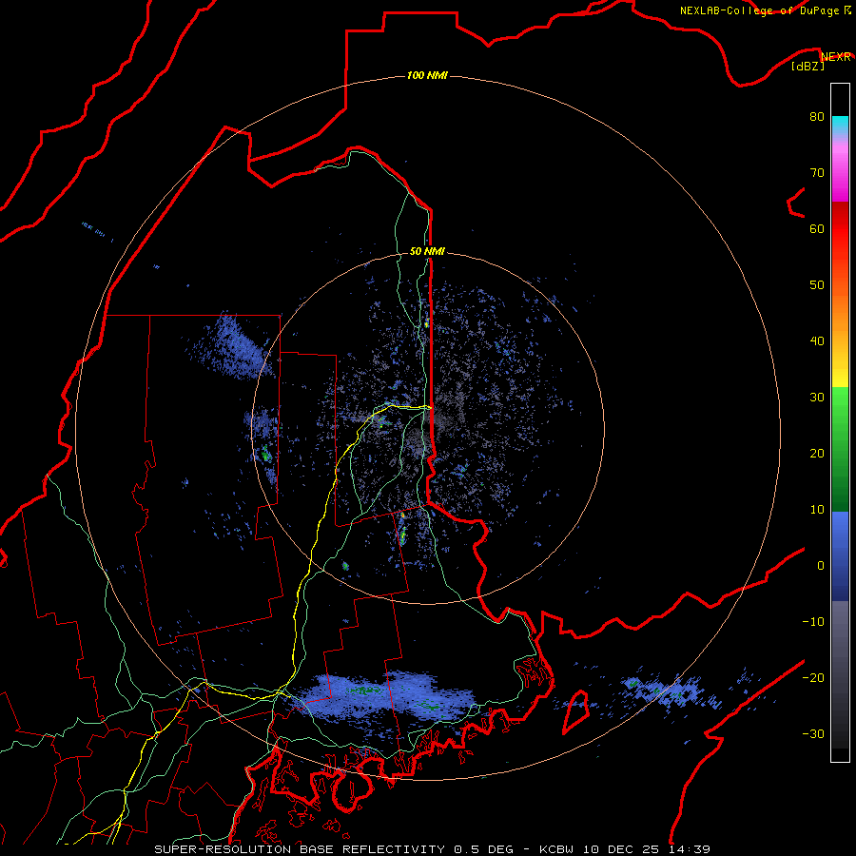856x856 pixels.
Task: Click the 50 value on the dBZ scale
Action: [x=817, y=285]
